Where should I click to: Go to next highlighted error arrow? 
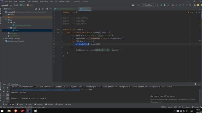click(199, 13)
